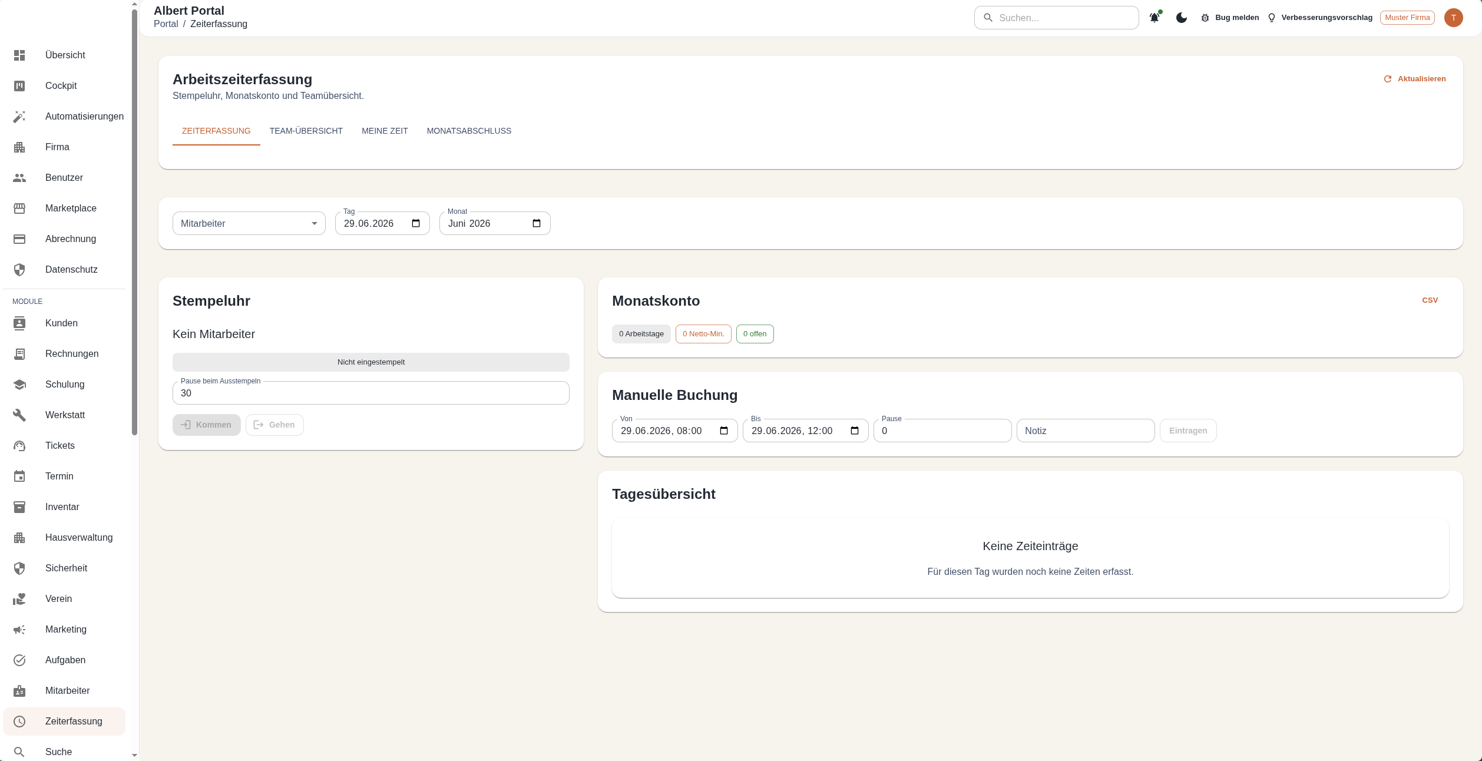The image size is (1482, 761).
Task: Follow the Portal breadcrumb link
Action: 166,24
